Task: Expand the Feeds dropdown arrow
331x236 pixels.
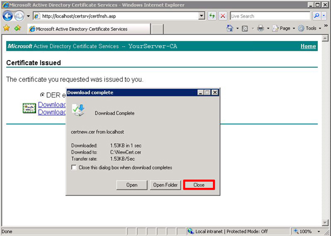Action: tap(253, 28)
